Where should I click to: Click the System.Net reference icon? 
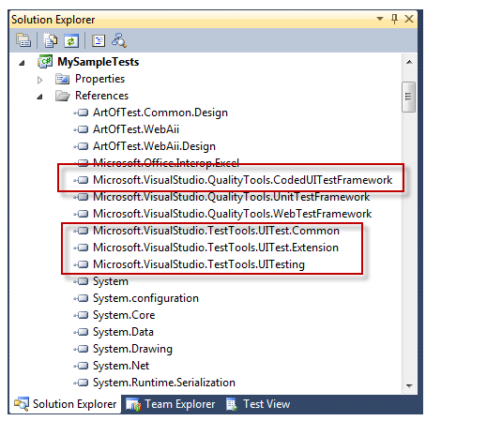point(81,366)
